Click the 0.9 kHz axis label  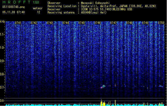[x=2, y=61]
